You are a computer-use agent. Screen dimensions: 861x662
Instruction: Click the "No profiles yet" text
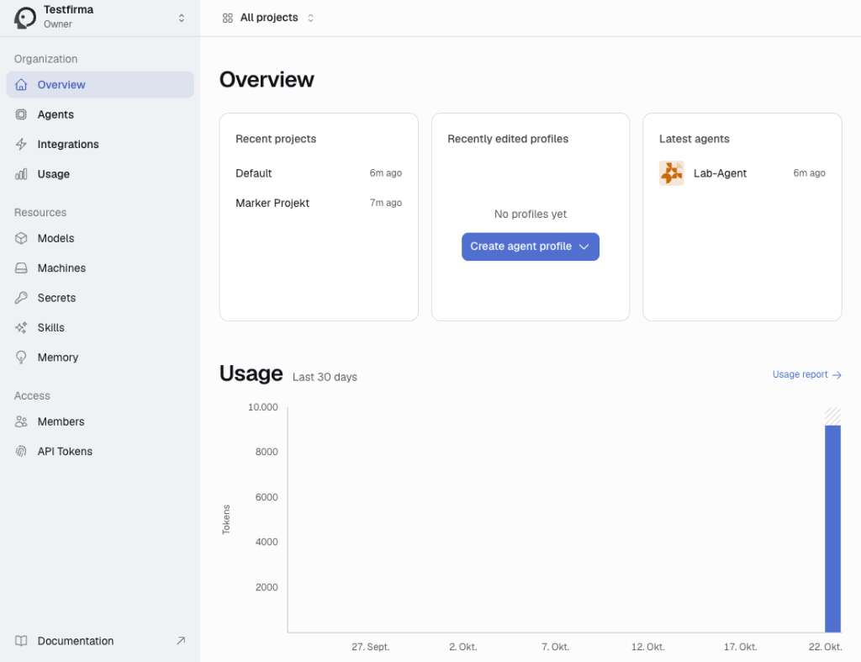531,214
